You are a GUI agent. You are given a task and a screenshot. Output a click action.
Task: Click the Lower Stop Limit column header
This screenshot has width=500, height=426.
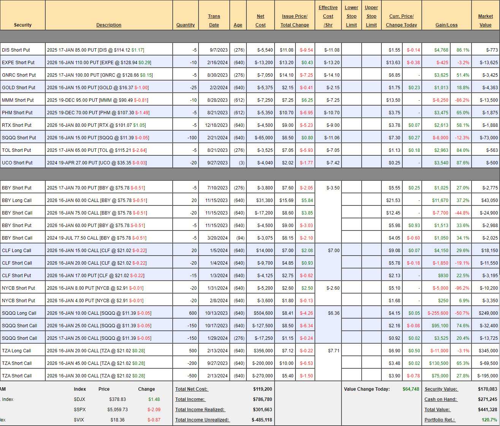point(351,16)
